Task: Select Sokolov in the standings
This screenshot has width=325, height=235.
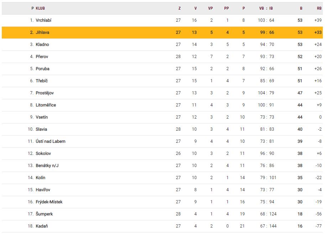Action: pos(43,153)
